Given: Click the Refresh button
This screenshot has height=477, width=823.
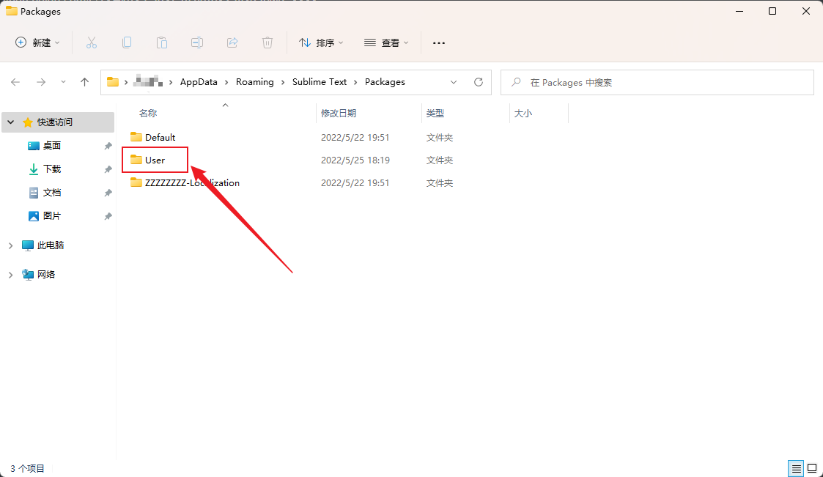Looking at the screenshot, I should (x=478, y=82).
